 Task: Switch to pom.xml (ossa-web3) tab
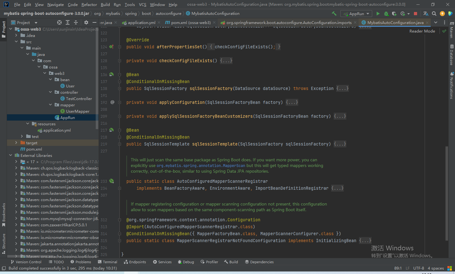(191, 22)
